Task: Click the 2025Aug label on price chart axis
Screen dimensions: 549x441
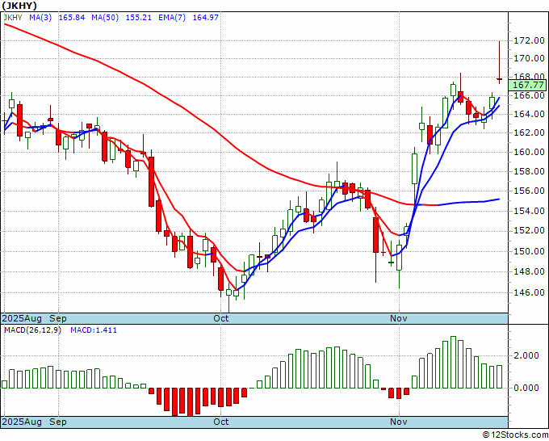Action: point(22,318)
